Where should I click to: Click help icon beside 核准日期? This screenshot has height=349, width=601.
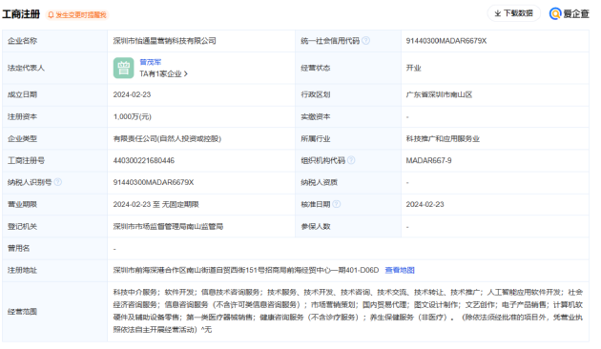(336, 204)
